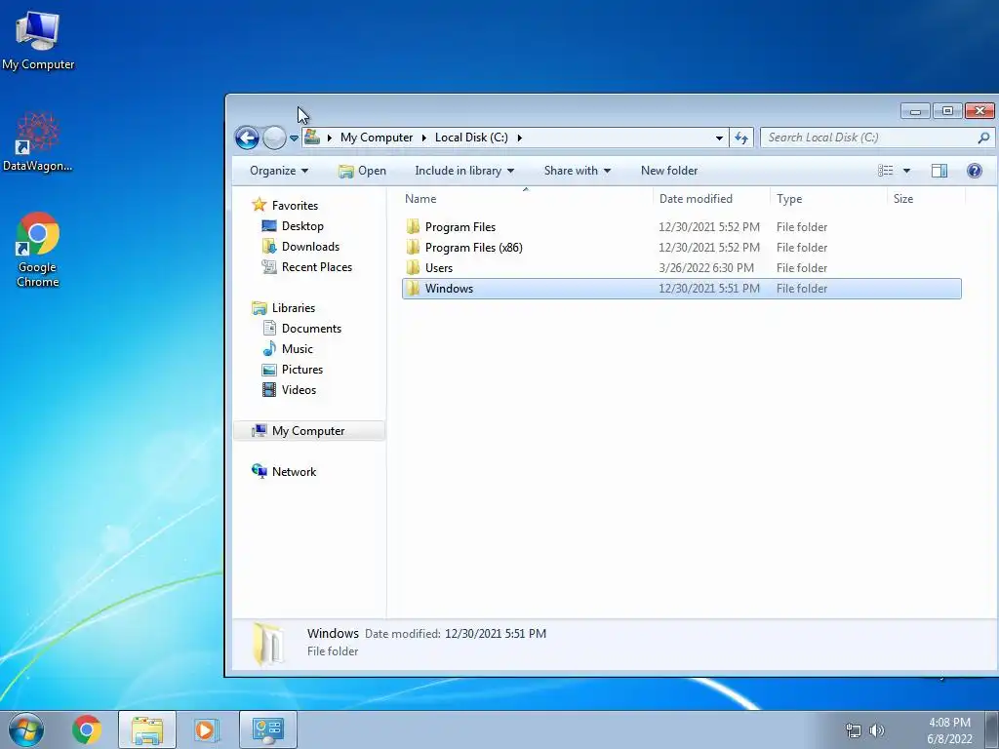Toggle the preview pane
999x749 pixels.
click(939, 171)
